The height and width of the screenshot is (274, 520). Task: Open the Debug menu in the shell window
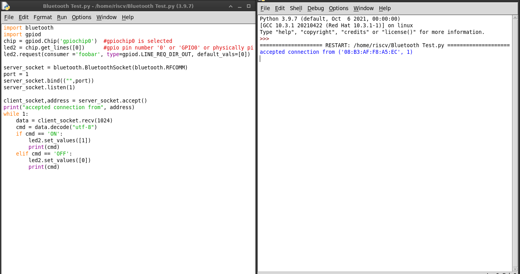(x=315, y=8)
